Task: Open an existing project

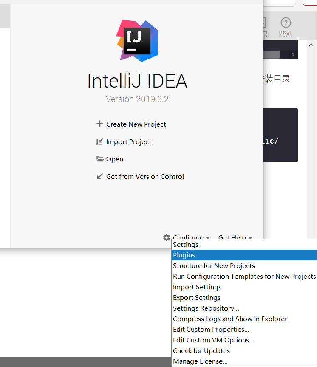Action: [114, 159]
